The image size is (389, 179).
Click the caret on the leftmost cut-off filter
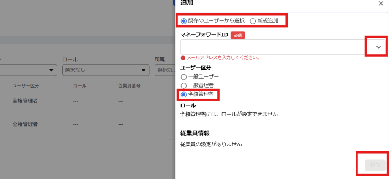tap(51, 70)
